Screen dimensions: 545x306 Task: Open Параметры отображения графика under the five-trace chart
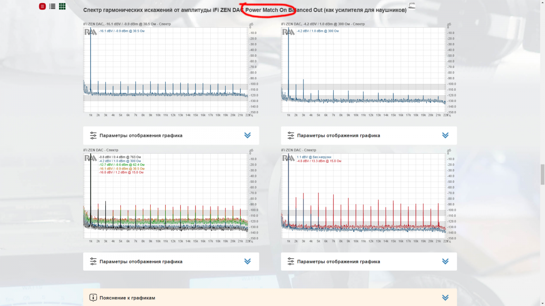(x=171, y=262)
